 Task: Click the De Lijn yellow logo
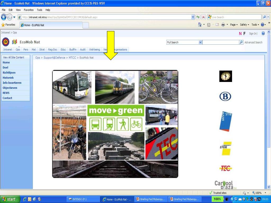226,148
